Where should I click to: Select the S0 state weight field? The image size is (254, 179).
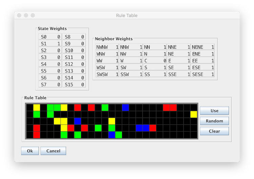[x=50, y=37]
